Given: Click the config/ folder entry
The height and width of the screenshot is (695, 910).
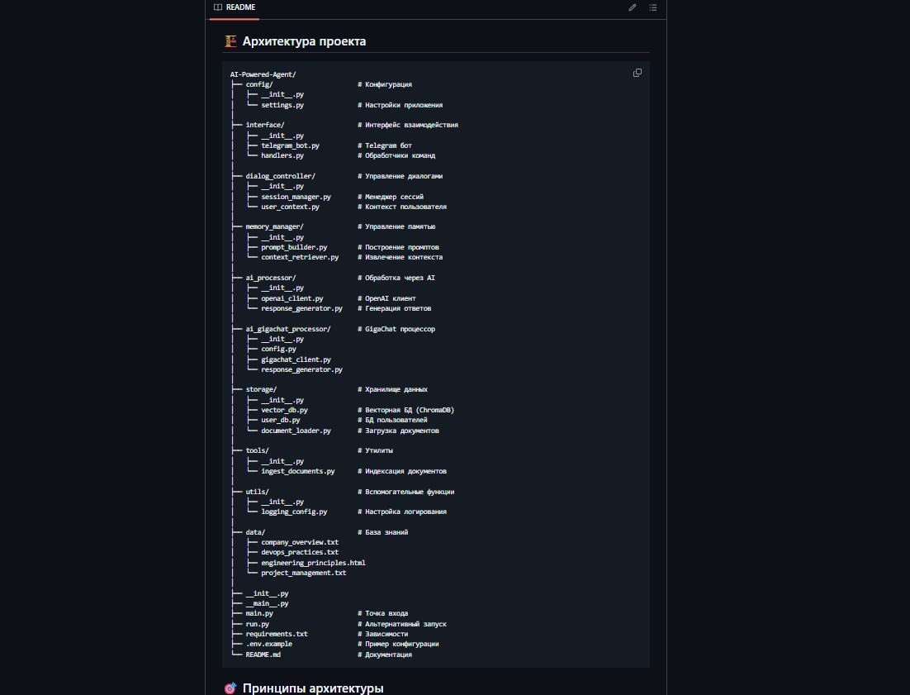Looking at the screenshot, I should (x=259, y=84).
